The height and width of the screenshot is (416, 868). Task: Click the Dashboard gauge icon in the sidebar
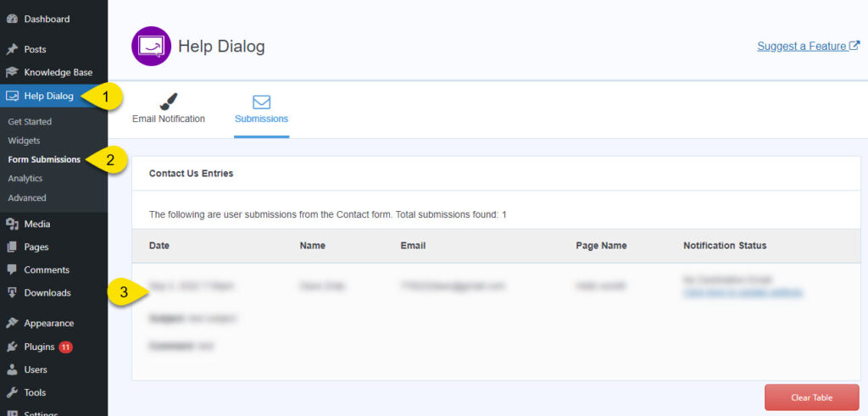click(x=12, y=19)
